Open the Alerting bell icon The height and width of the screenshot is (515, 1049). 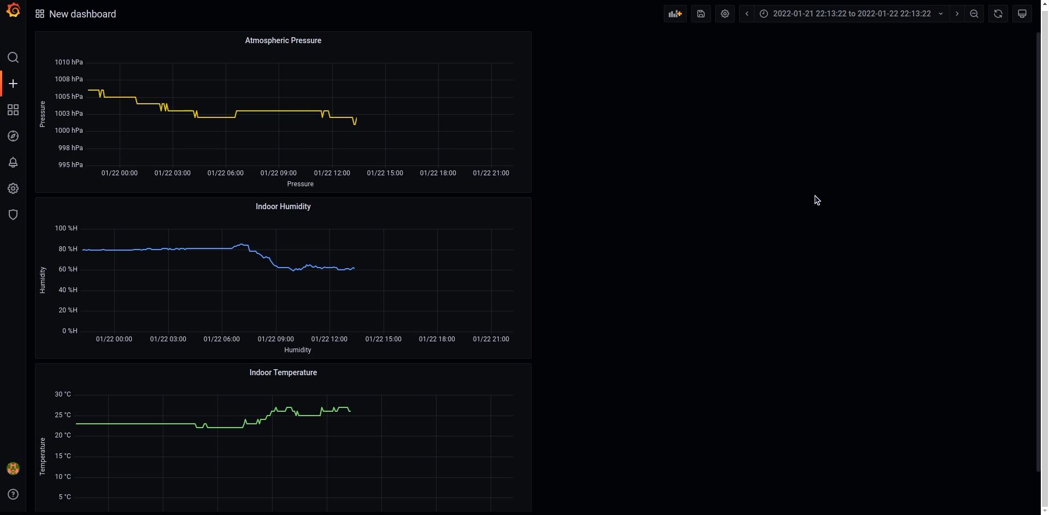click(13, 163)
